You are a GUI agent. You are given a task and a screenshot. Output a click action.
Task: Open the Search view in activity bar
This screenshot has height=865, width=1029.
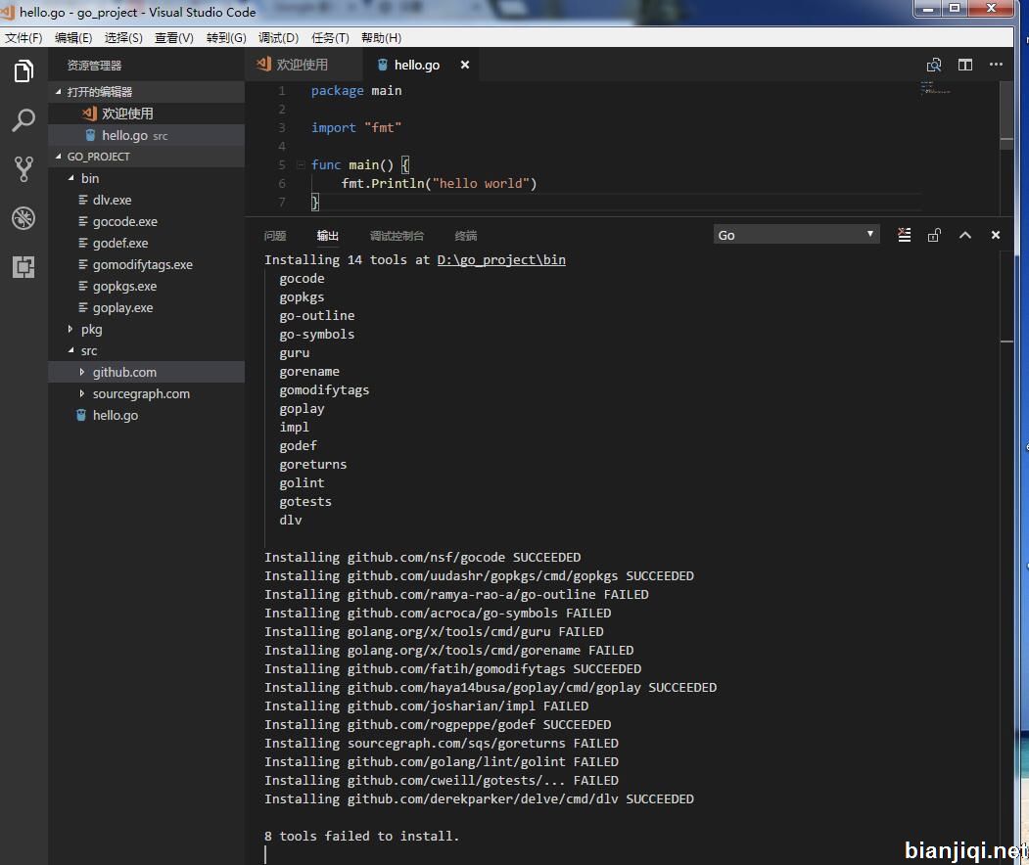point(23,120)
